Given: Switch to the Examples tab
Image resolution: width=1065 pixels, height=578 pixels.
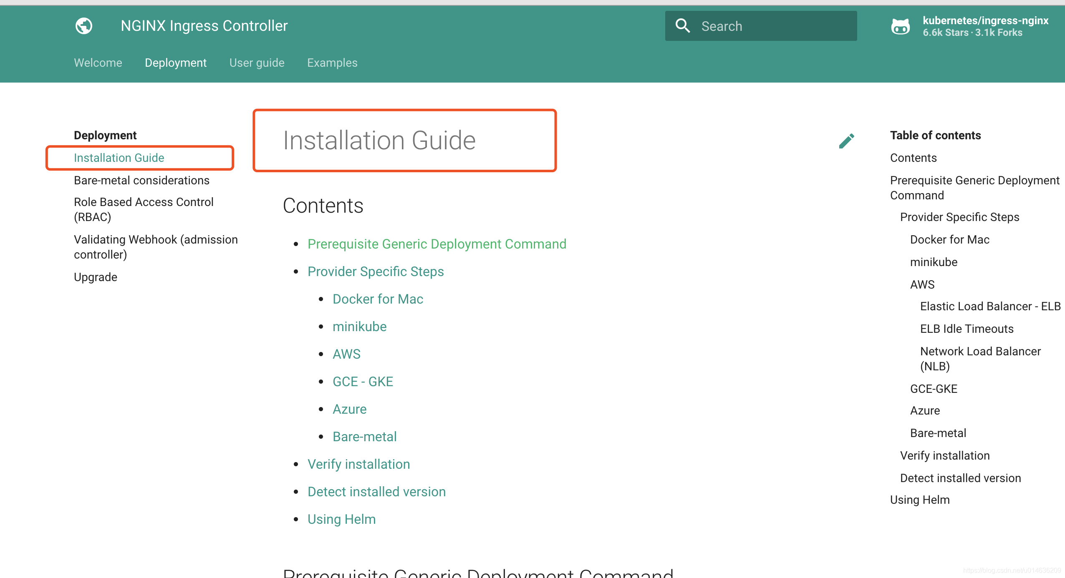Looking at the screenshot, I should pos(332,63).
